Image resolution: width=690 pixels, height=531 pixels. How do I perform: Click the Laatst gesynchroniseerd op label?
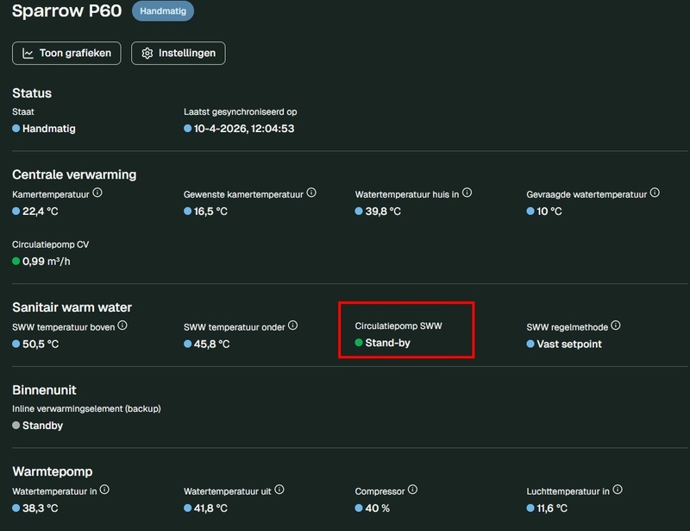point(241,112)
